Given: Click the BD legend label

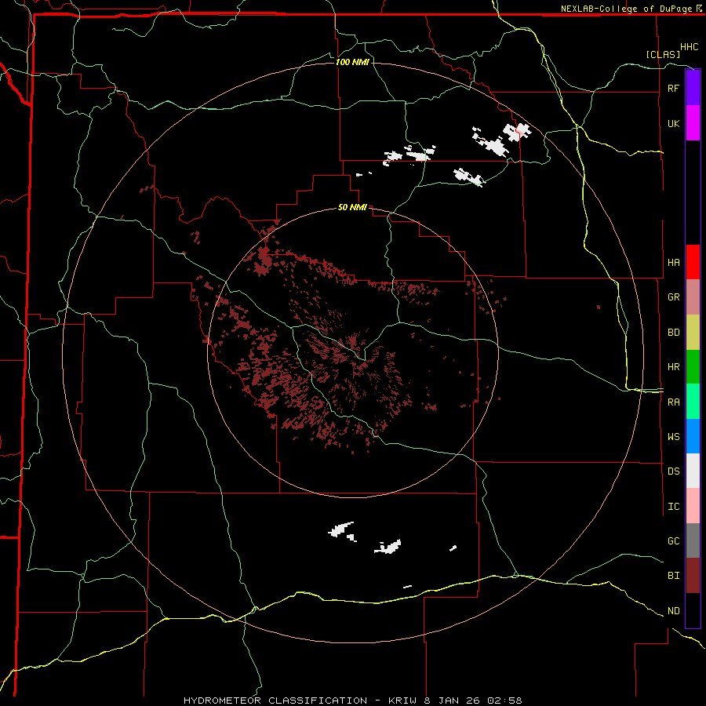Looking at the screenshot, I should [673, 333].
